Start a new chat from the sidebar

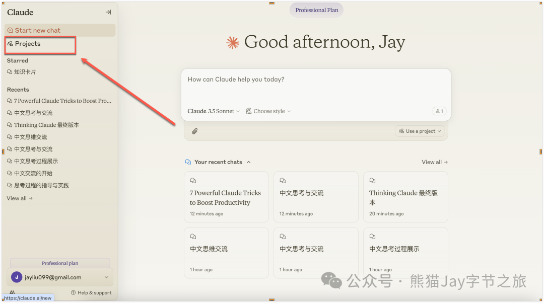click(59, 30)
